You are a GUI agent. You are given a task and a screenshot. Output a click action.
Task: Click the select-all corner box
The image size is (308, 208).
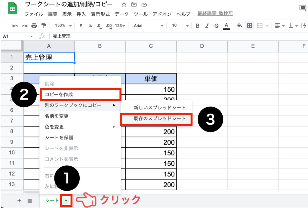tap(12, 46)
